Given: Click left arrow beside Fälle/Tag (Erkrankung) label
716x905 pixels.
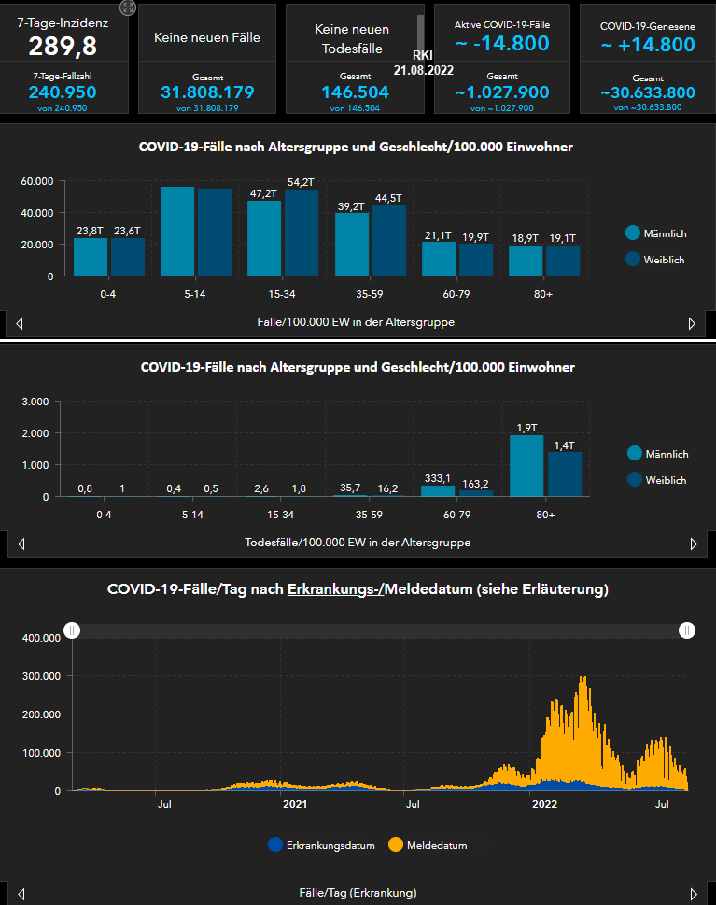Looking at the screenshot, I should 21,893.
